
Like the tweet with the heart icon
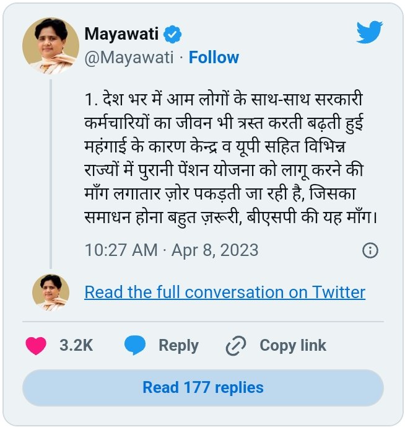click(37, 346)
